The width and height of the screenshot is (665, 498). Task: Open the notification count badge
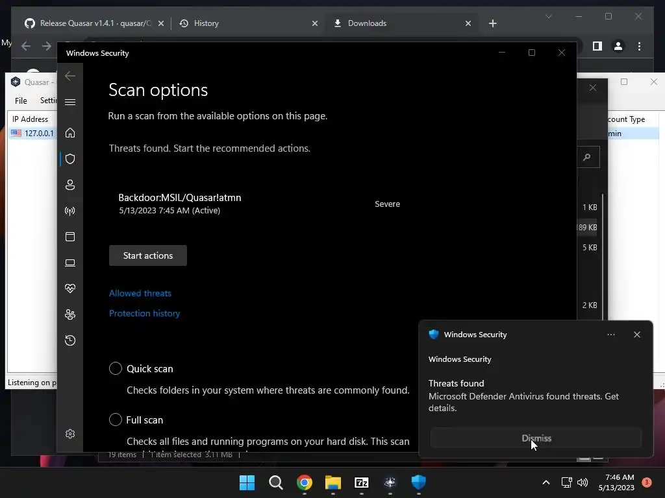point(647,482)
